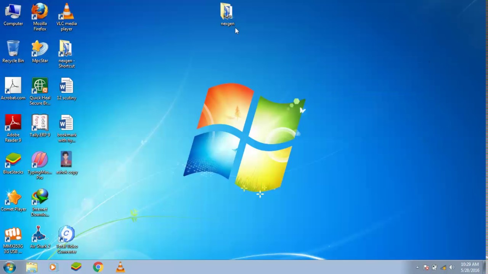Select the Recycle Bin icon
The width and height of the screenshot is (488, 274).
13,52
